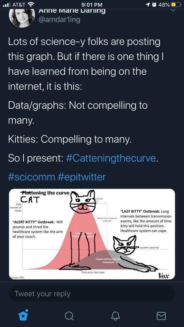Focus the Tweet your reply field
184x327 pixels.
pyautogui.click(x=92, y=294)
